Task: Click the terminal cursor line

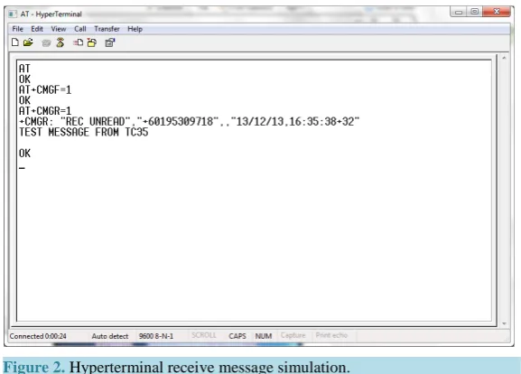Action: coord(22,168)
